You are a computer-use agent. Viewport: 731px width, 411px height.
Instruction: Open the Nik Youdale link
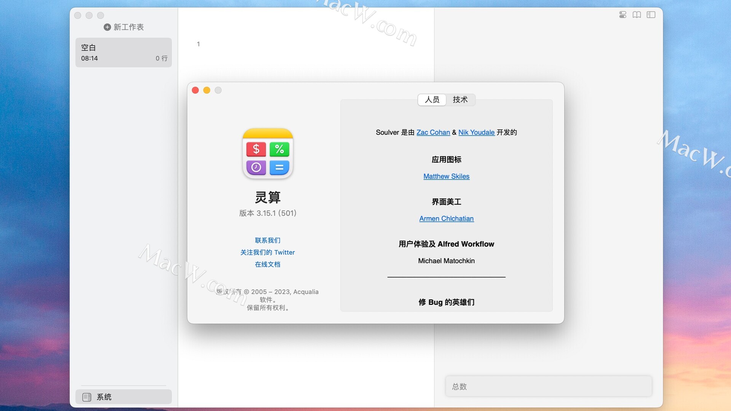tap(476, 132)
